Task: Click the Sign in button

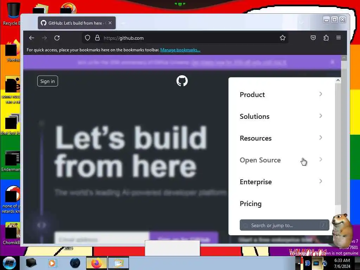Action: (47, 81)
